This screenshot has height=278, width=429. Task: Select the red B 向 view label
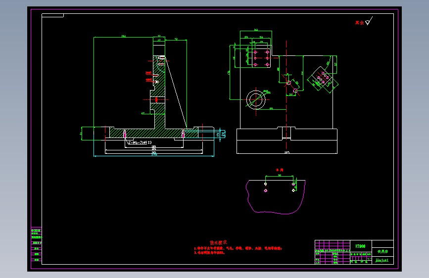[x=280, y=170]
